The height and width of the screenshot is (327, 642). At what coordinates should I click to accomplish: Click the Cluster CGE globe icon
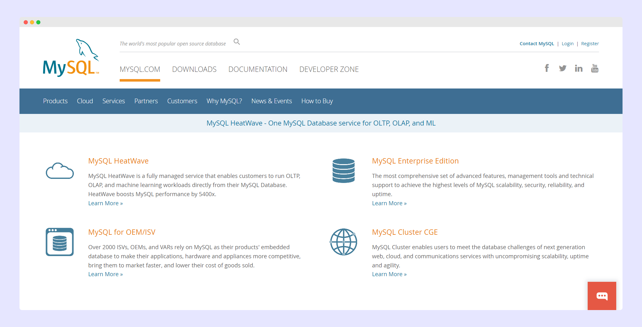point(344,242)
